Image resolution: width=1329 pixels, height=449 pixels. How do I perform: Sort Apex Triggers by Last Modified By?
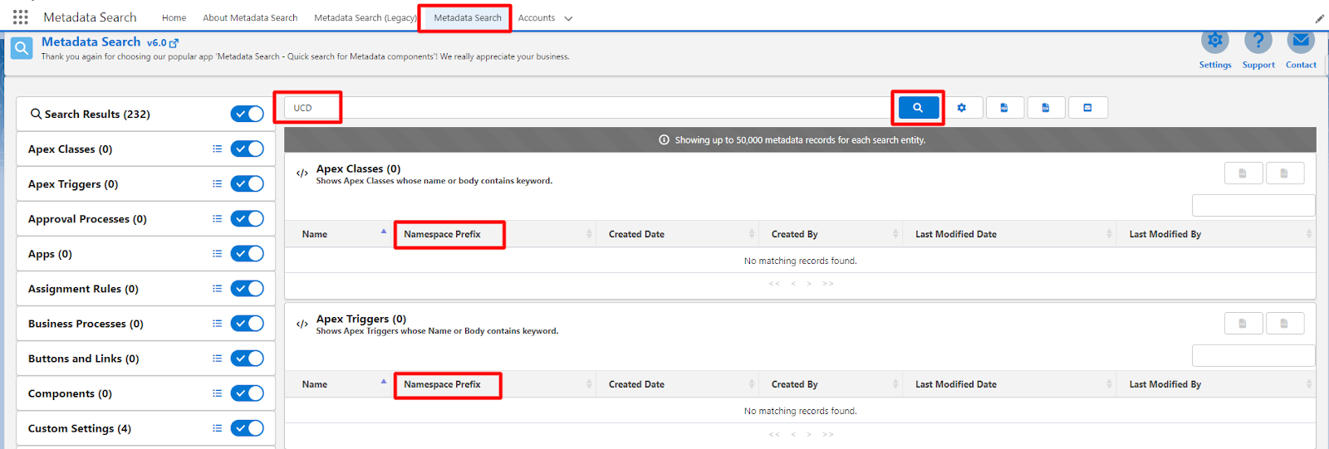coord(1216,384)
